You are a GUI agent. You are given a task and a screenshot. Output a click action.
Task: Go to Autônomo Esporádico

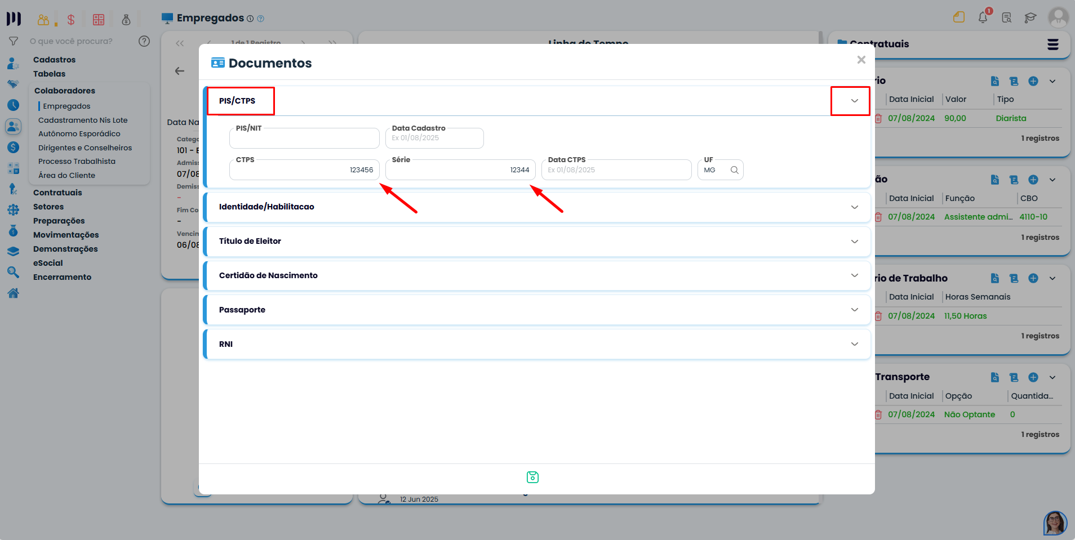(x=79, y=133)
